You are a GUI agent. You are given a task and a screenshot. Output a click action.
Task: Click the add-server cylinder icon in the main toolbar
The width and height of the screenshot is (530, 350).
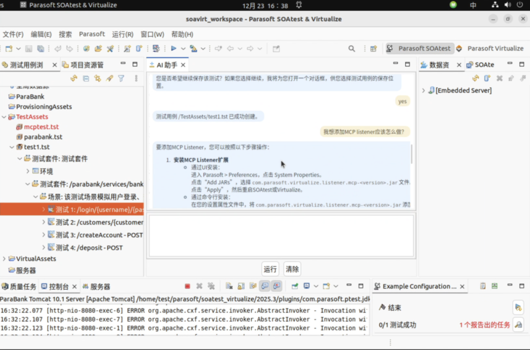point(139,48)
